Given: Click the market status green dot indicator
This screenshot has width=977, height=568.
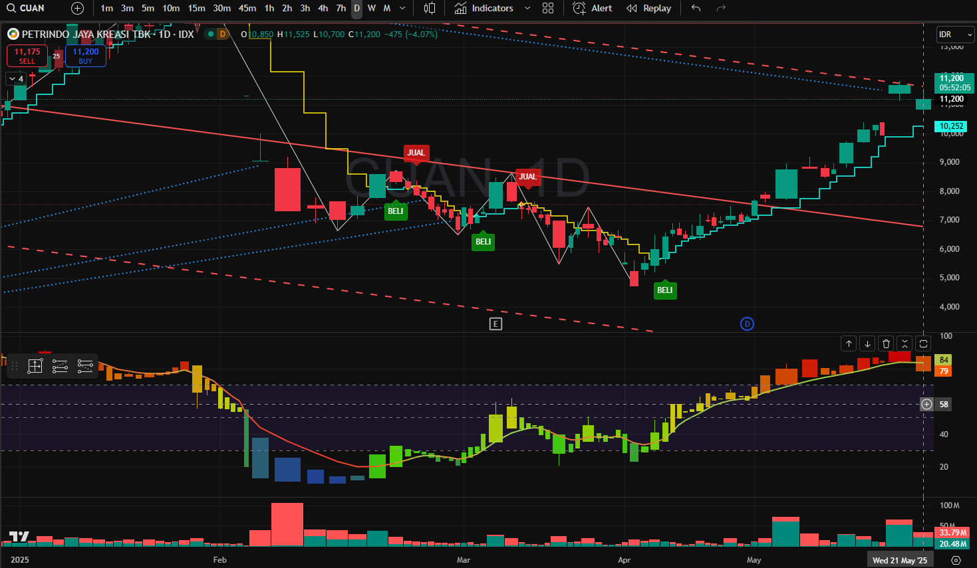Looking at the screenshot, I should click(211, 34).
